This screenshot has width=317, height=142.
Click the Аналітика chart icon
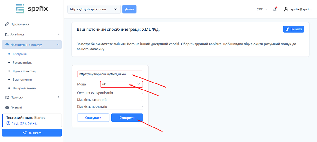(7, 34)
